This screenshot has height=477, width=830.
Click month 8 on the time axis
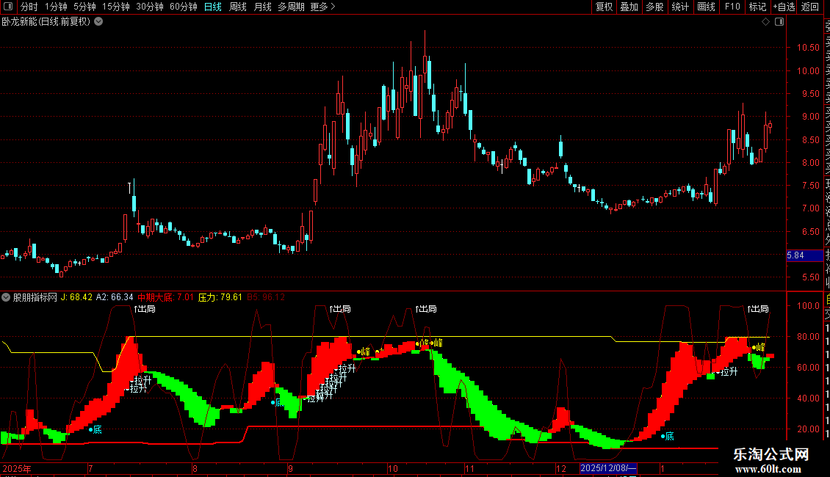[195, 468]
